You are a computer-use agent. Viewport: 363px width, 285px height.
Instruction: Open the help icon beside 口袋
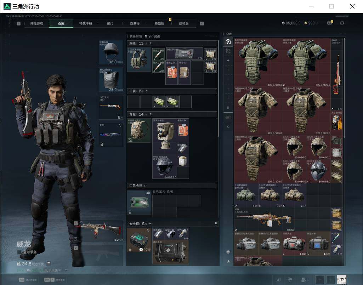pyautogui.click(x=147, y=91)
